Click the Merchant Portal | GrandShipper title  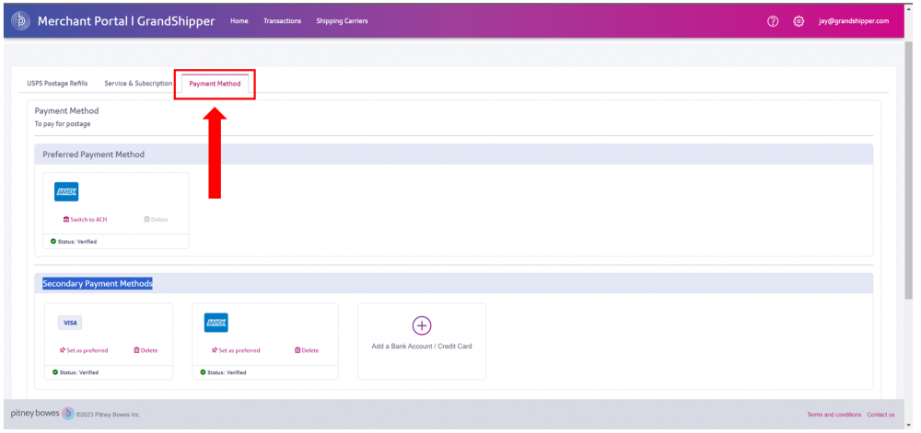pos(126,21)
